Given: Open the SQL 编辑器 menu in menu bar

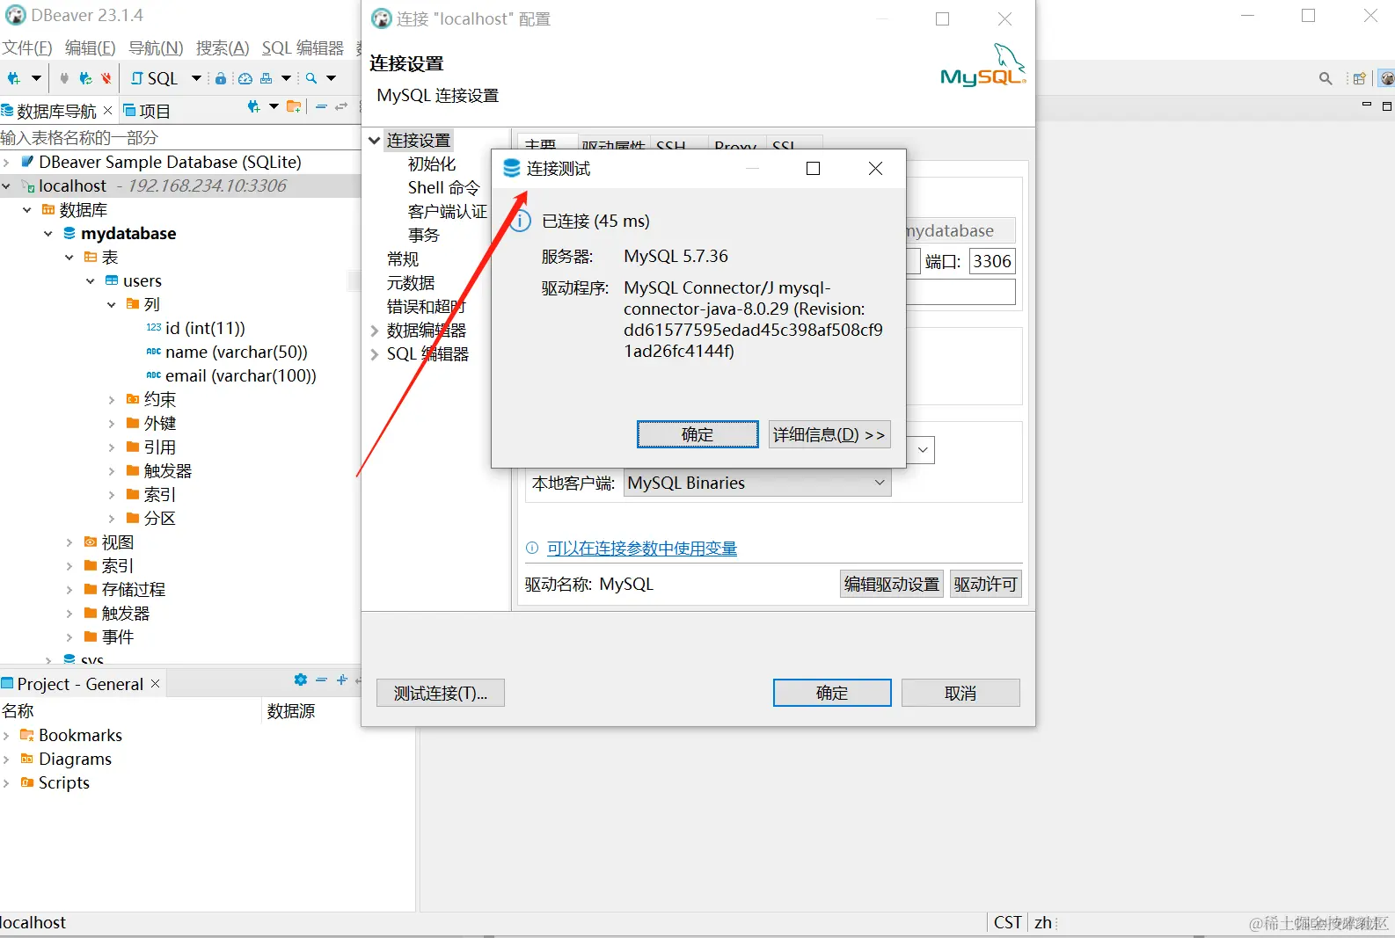Looking at the screenshot, I should tap(303, 48).
